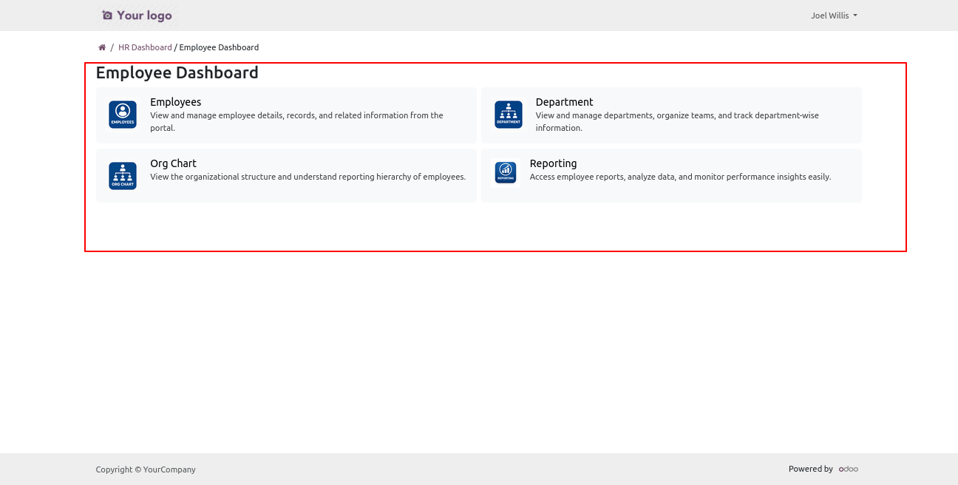Go home via breadcrumb house icon
This screenshot has height=485, width=958.
click(102, 47)
